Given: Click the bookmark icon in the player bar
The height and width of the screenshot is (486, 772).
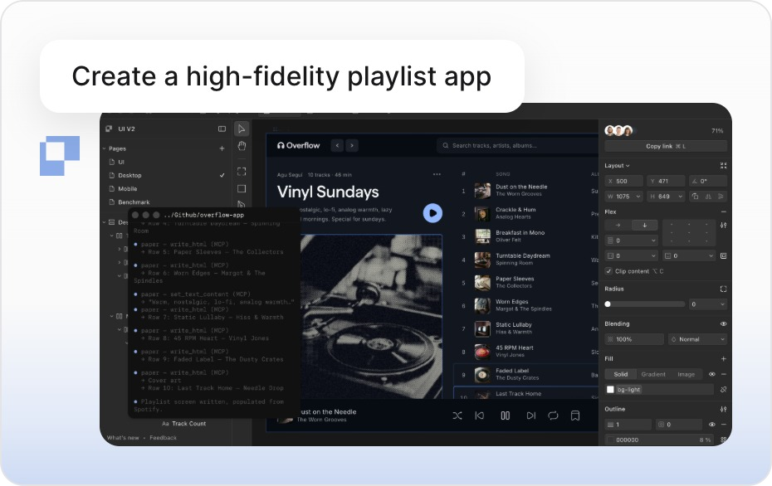Looking at the screenshot, I should click(575, 416).
